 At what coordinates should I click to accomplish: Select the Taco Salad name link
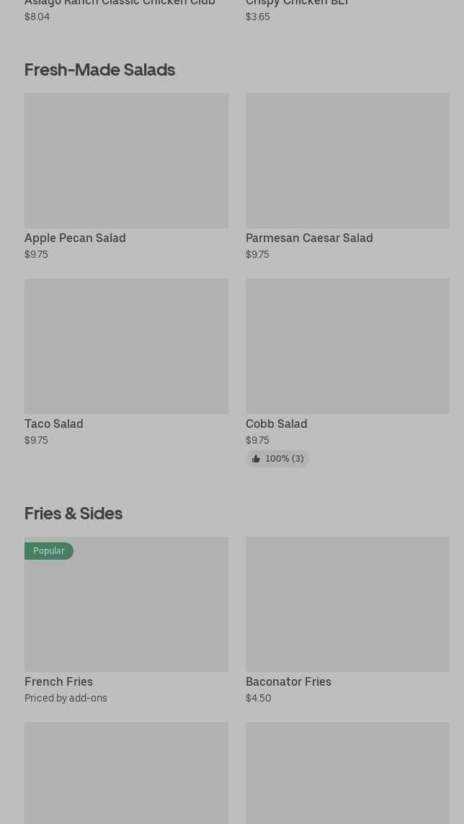point(54,424)
